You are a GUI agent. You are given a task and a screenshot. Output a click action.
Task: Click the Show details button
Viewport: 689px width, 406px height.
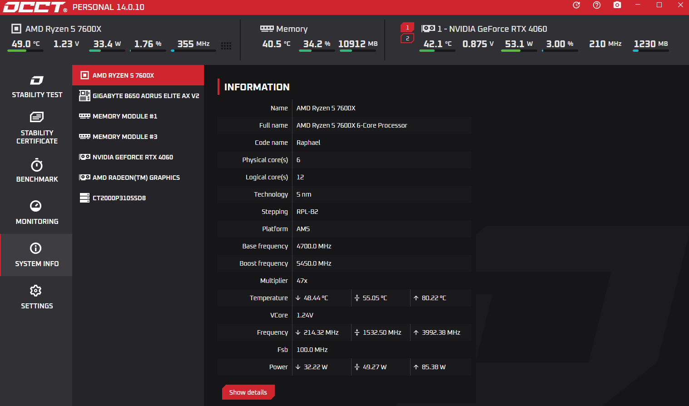click(248, 392)
